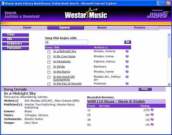
Task: Click the Internet Explorer title bar icon
Action: click(x=3, y=3)
